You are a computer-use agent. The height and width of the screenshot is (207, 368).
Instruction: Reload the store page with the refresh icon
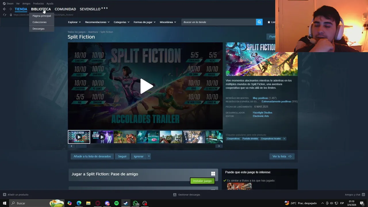tap(4, 15)
